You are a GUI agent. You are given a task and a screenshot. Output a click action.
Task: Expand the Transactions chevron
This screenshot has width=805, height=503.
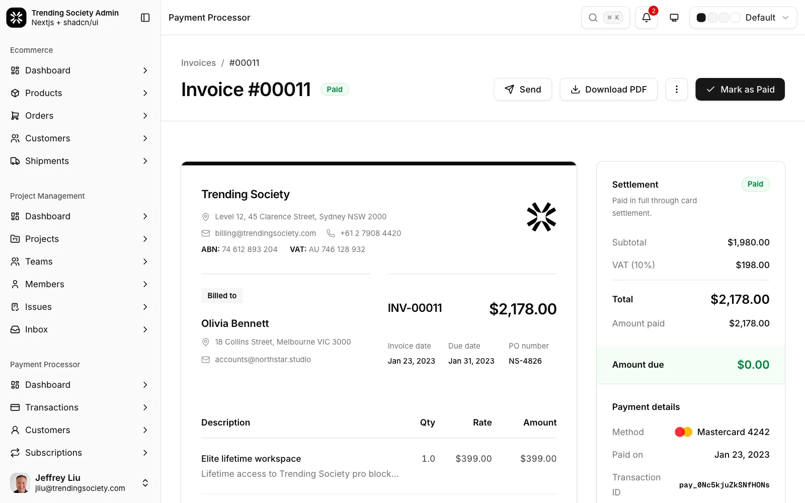[145, 407]
